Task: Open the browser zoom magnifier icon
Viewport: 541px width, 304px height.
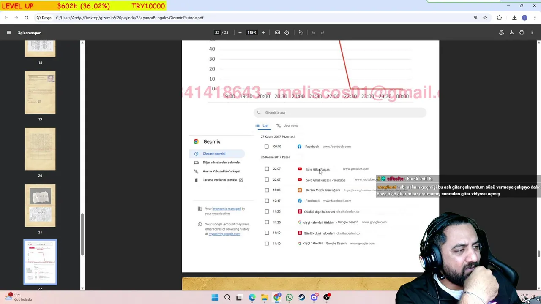Action: pyautogui.click(x=476, y=18)
